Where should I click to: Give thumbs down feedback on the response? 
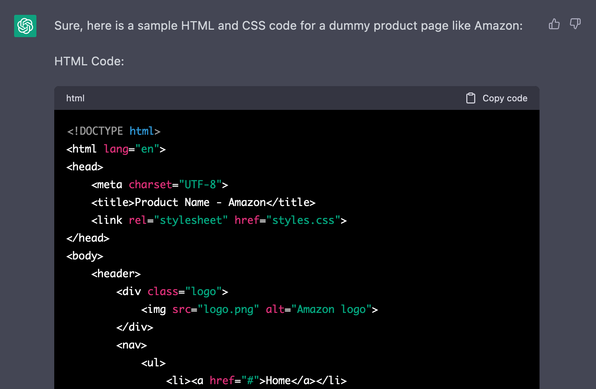click(x=575, y=24)
